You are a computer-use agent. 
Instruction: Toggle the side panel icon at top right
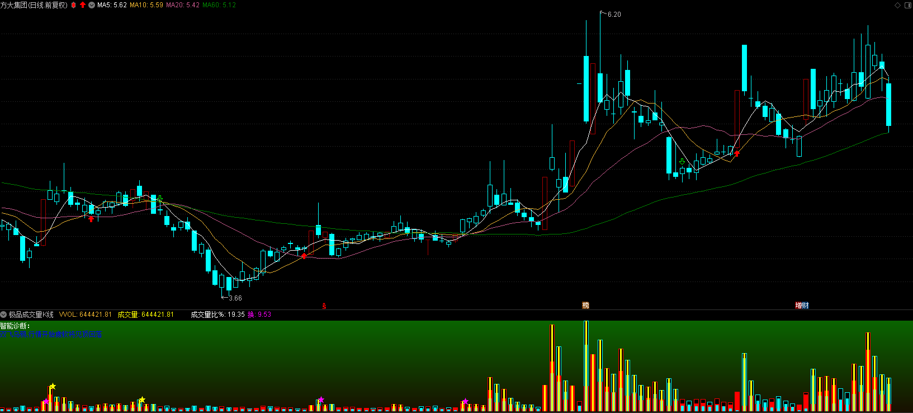907,5
